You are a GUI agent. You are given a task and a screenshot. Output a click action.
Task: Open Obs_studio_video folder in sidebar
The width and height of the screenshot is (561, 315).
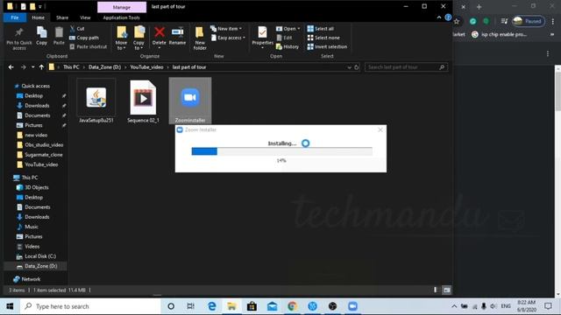point(44,144)
